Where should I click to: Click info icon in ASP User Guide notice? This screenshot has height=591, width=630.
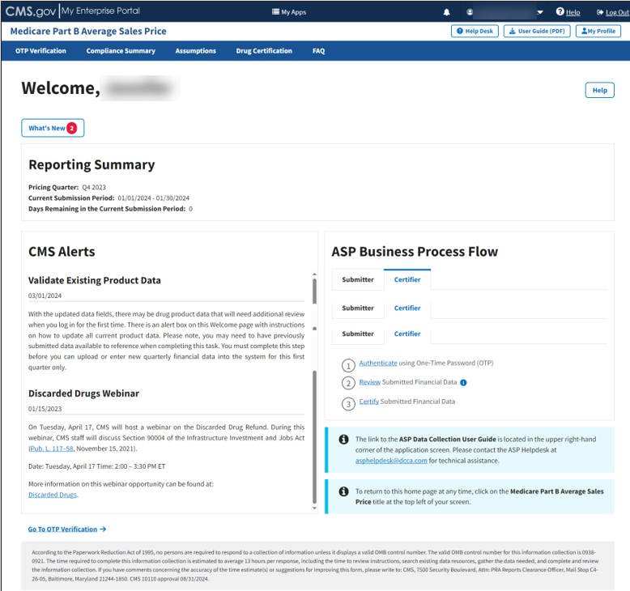pyautogui.click(x=343, y=440)
